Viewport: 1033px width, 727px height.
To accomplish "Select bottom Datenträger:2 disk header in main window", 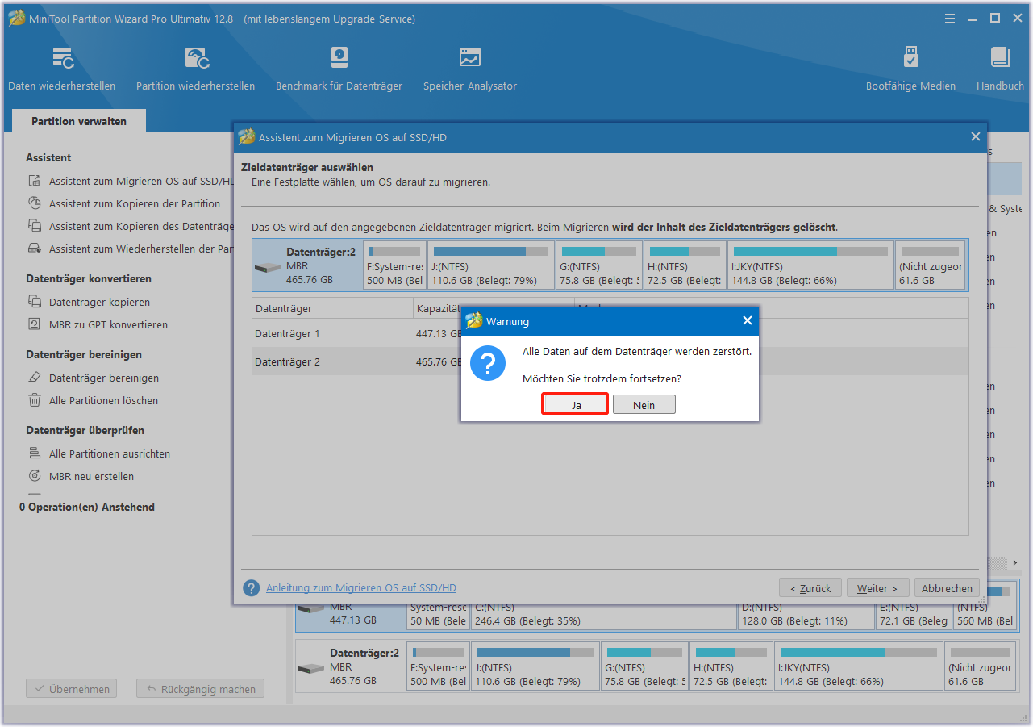I will pyautogui.click(x=351, y=666).
